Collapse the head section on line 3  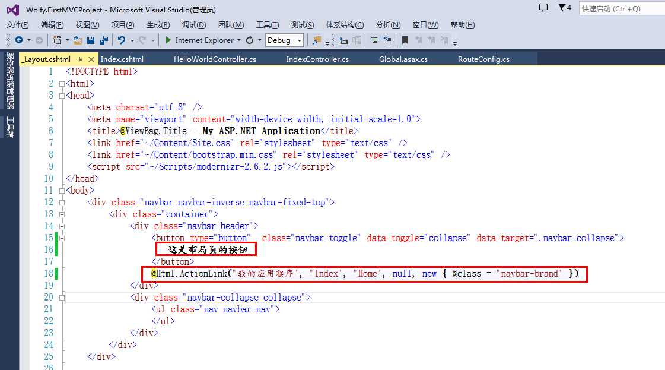coord(62,96)
